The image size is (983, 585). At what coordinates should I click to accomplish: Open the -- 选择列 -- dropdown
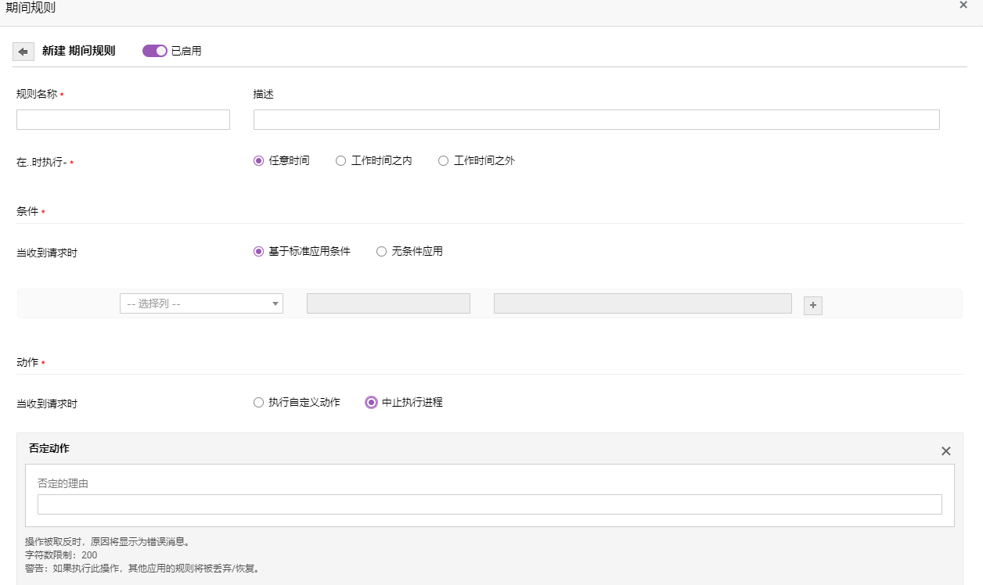194,303
